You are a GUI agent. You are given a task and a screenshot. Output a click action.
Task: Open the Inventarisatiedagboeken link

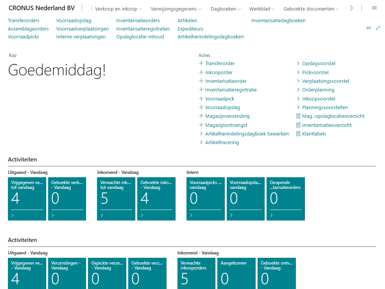[x=278, y=21]
